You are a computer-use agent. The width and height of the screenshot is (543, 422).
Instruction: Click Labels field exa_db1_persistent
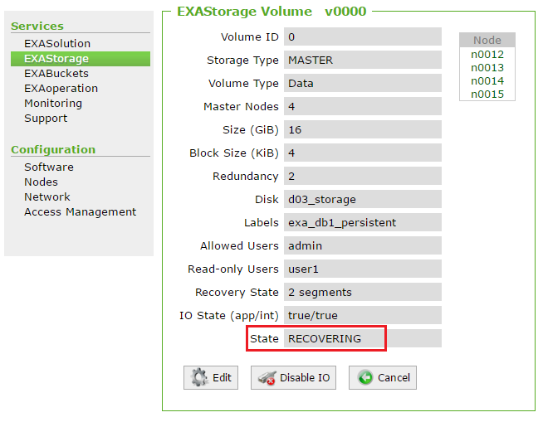(x=363, y=222)
